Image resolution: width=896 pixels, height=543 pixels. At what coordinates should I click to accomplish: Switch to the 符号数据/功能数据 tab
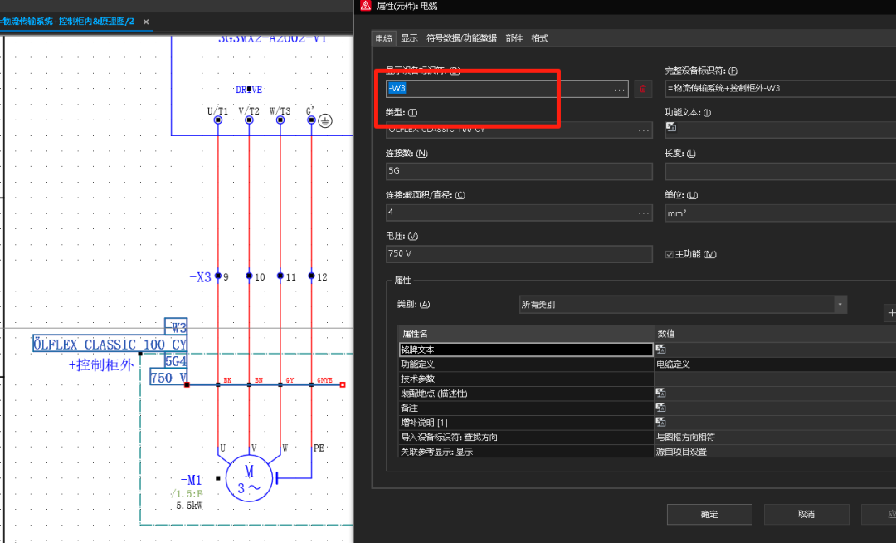(461, 38)
